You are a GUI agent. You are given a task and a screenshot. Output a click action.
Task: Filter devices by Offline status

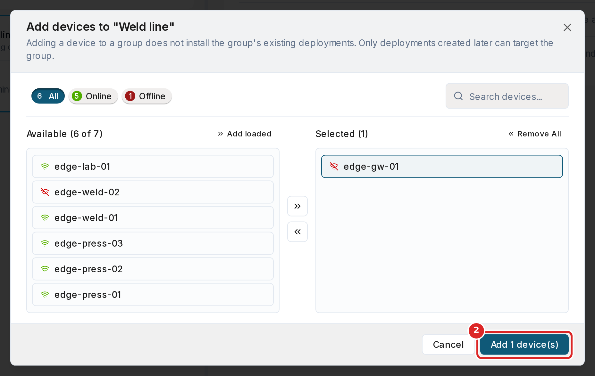[x=147, y=96]
